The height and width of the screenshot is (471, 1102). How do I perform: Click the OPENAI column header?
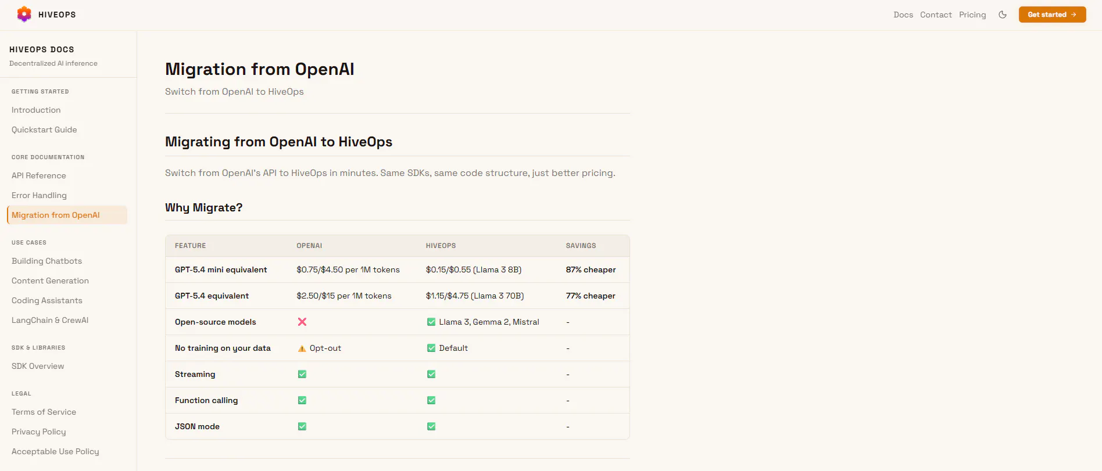point(309,246)
